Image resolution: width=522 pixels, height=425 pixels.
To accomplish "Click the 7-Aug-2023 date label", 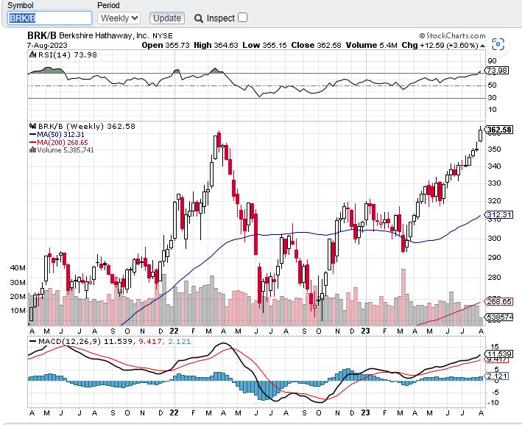I will 47,45.
